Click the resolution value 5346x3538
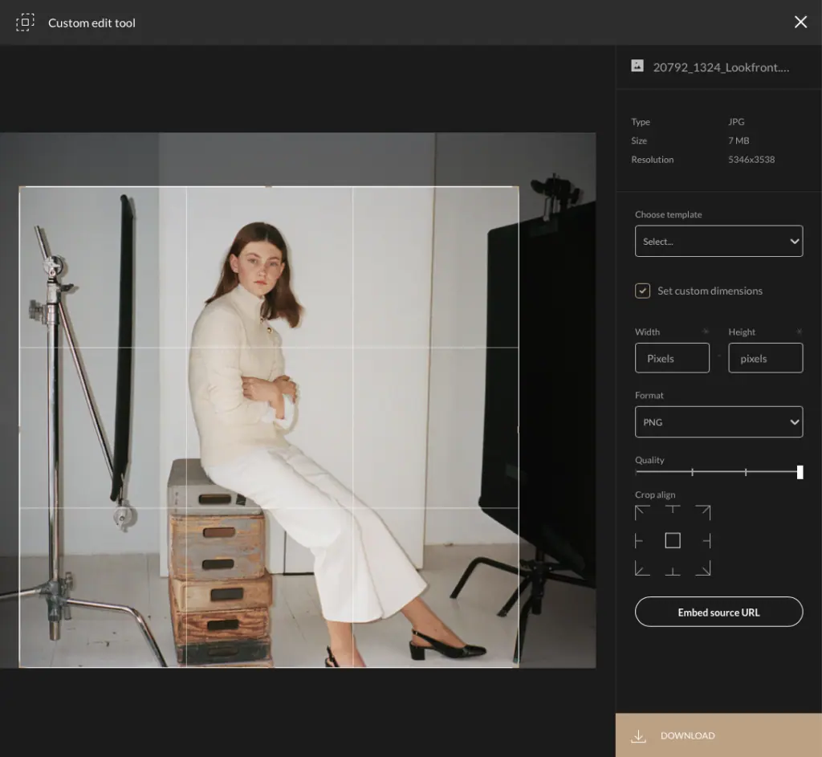The width and height of the screenshot is (822, 757). 751,160
